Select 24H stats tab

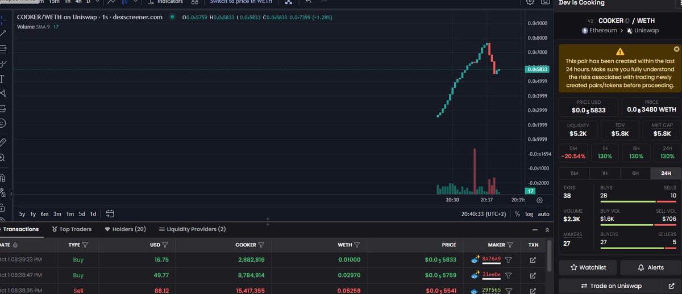666,174
